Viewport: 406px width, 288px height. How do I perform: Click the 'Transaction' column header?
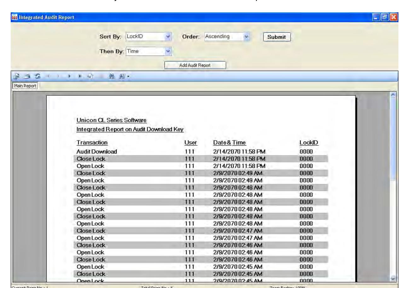pyautogui.click(x=92, y=142)
